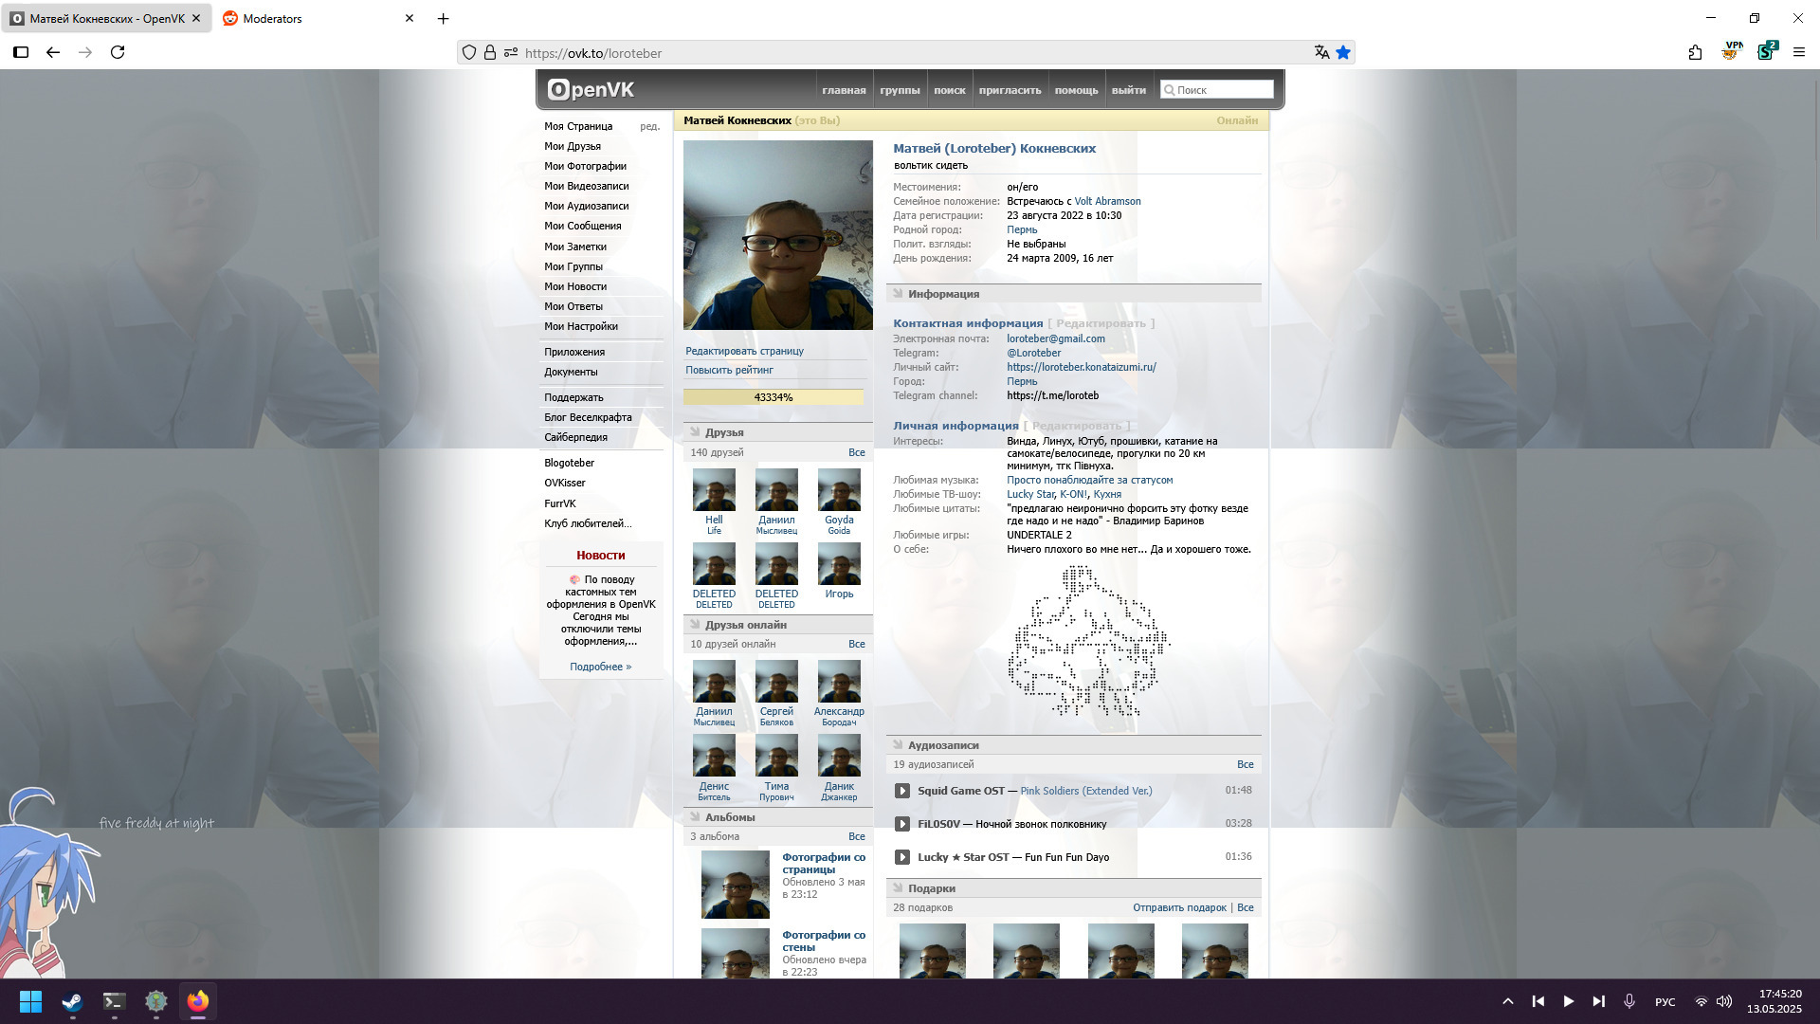Click the 43334% rating bar

(773, 397)
